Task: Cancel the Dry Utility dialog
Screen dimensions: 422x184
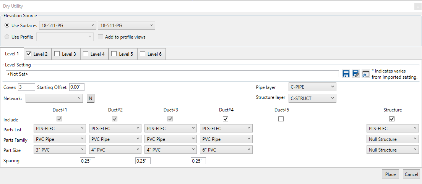Action: [x=411, y=174]
